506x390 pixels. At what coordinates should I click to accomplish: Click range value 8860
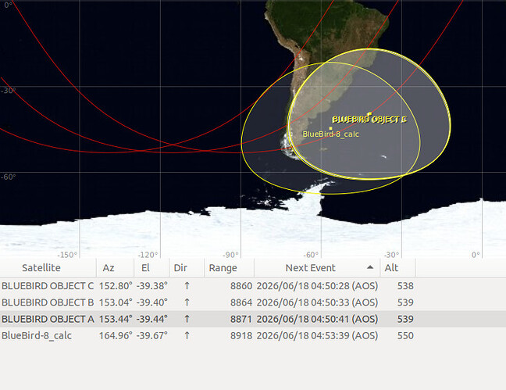click(x=241, y=286)
